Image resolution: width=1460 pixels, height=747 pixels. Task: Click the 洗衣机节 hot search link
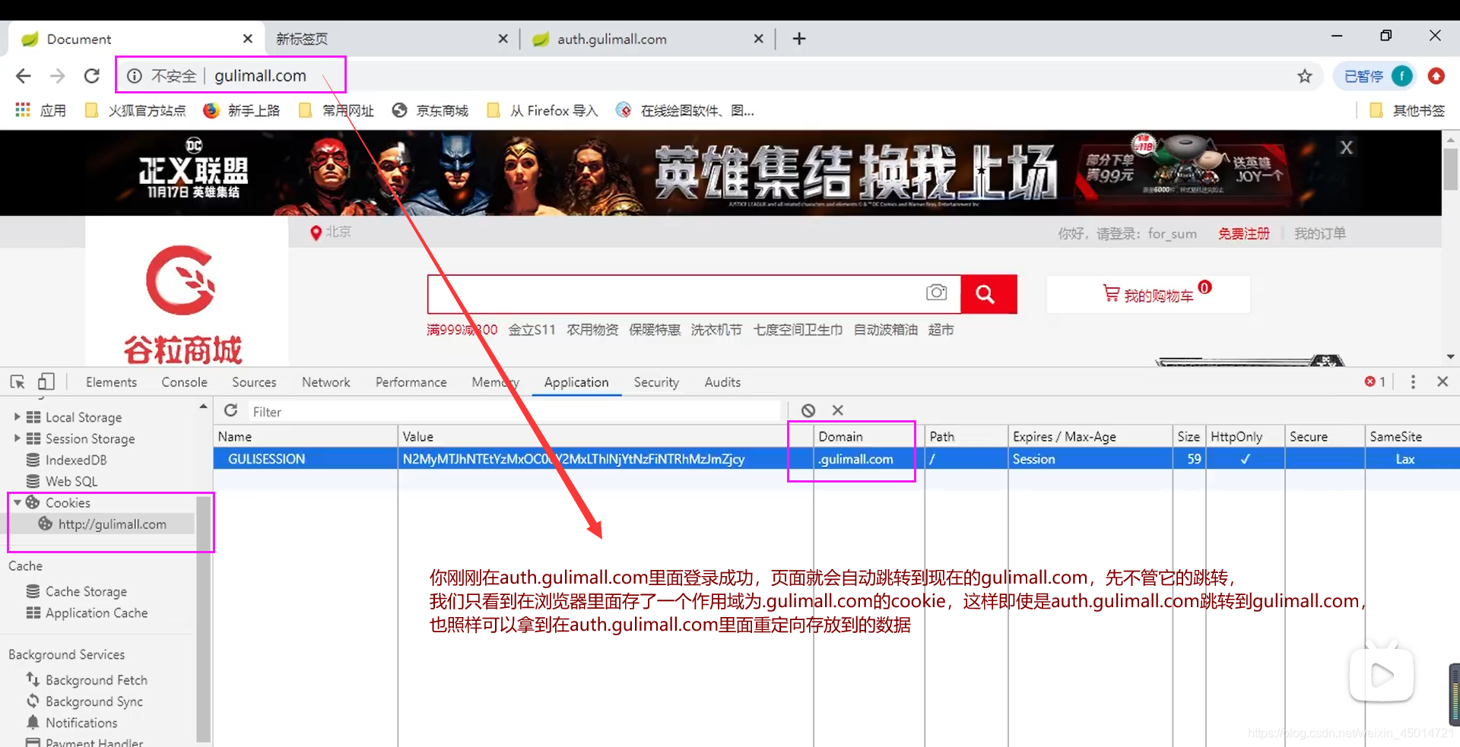716,330
